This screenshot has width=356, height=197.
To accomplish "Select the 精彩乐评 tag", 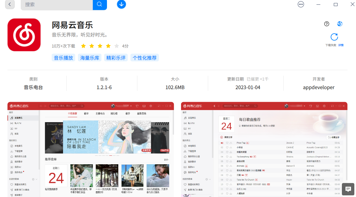I will point(116,58).
